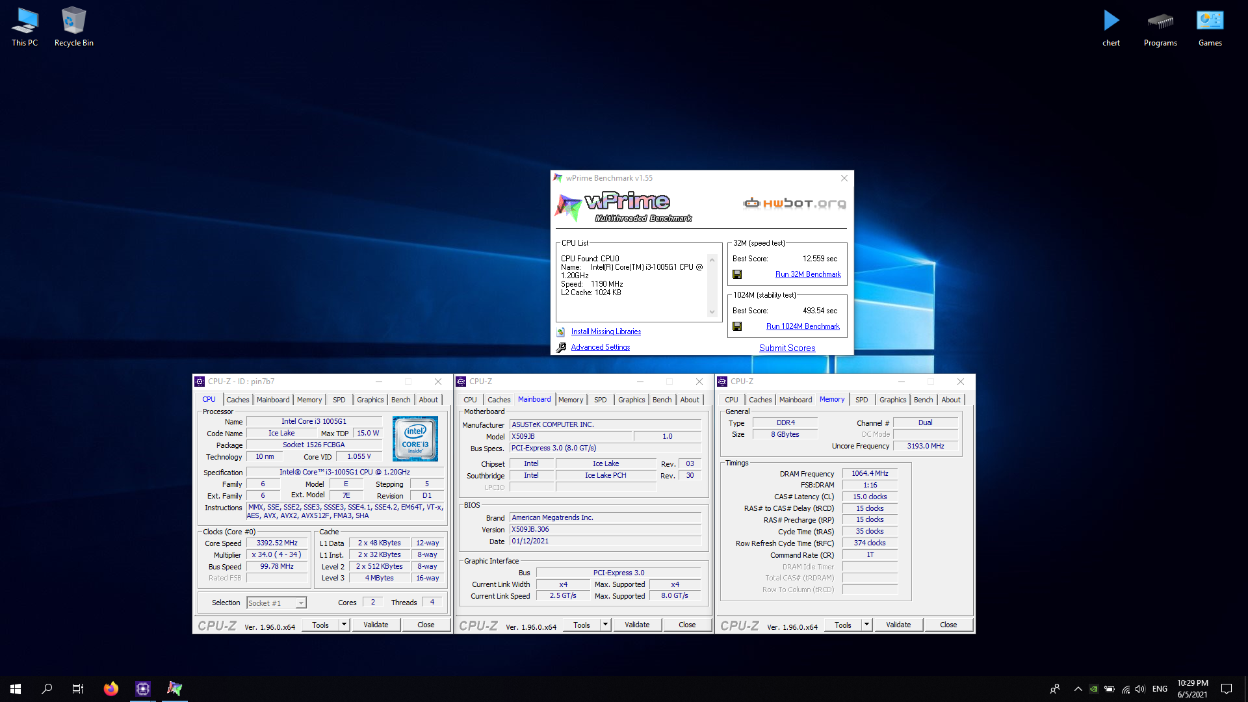Viewport: 1248px width, 702px height.
Task: Switch to CPU-Z via taskbar icon
Action: coord(143,689)
